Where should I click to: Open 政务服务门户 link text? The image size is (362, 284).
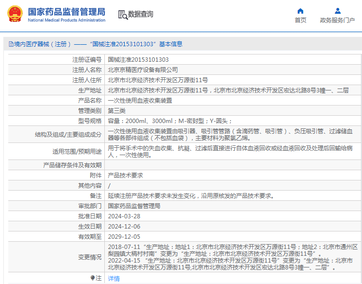[x=337, y=20]
